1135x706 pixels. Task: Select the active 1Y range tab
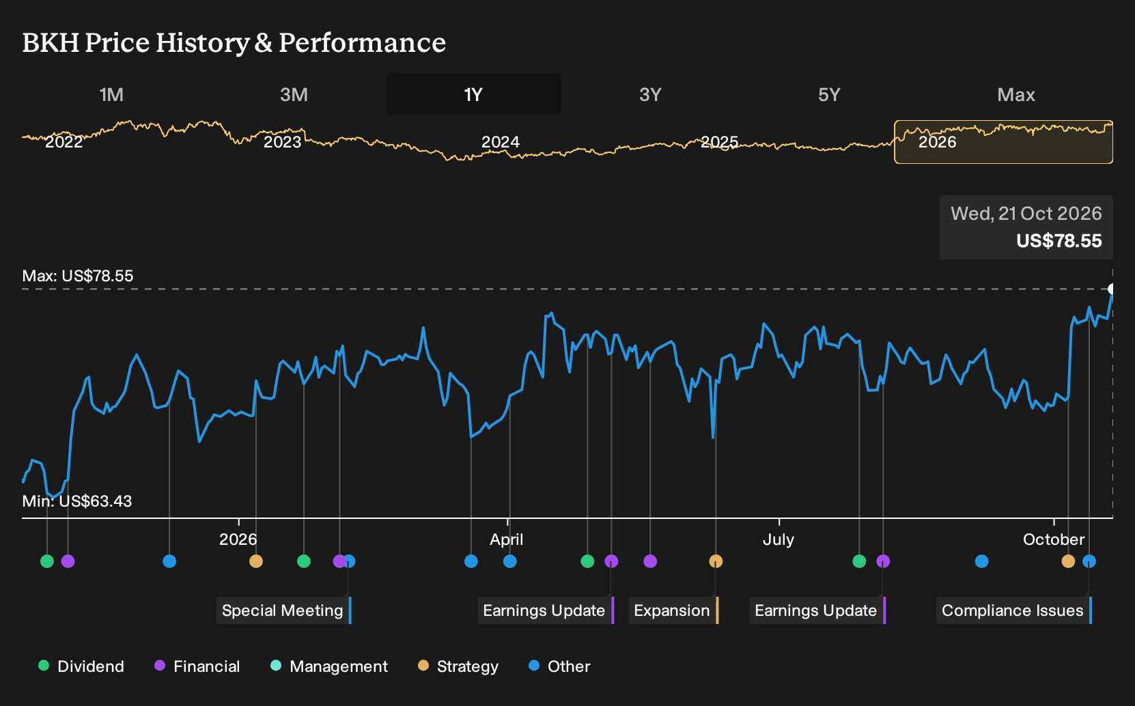(474, 94)
